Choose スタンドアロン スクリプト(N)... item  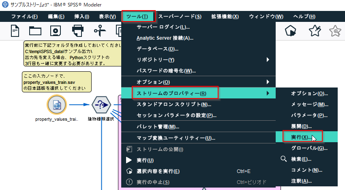[x=198, y=104]
